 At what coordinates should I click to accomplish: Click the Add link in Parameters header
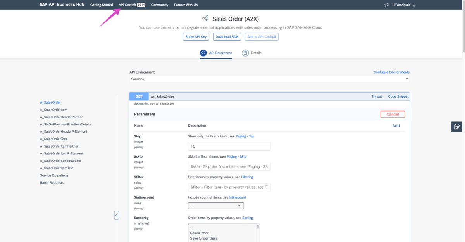pyautogui.click(x=396, y=125)
